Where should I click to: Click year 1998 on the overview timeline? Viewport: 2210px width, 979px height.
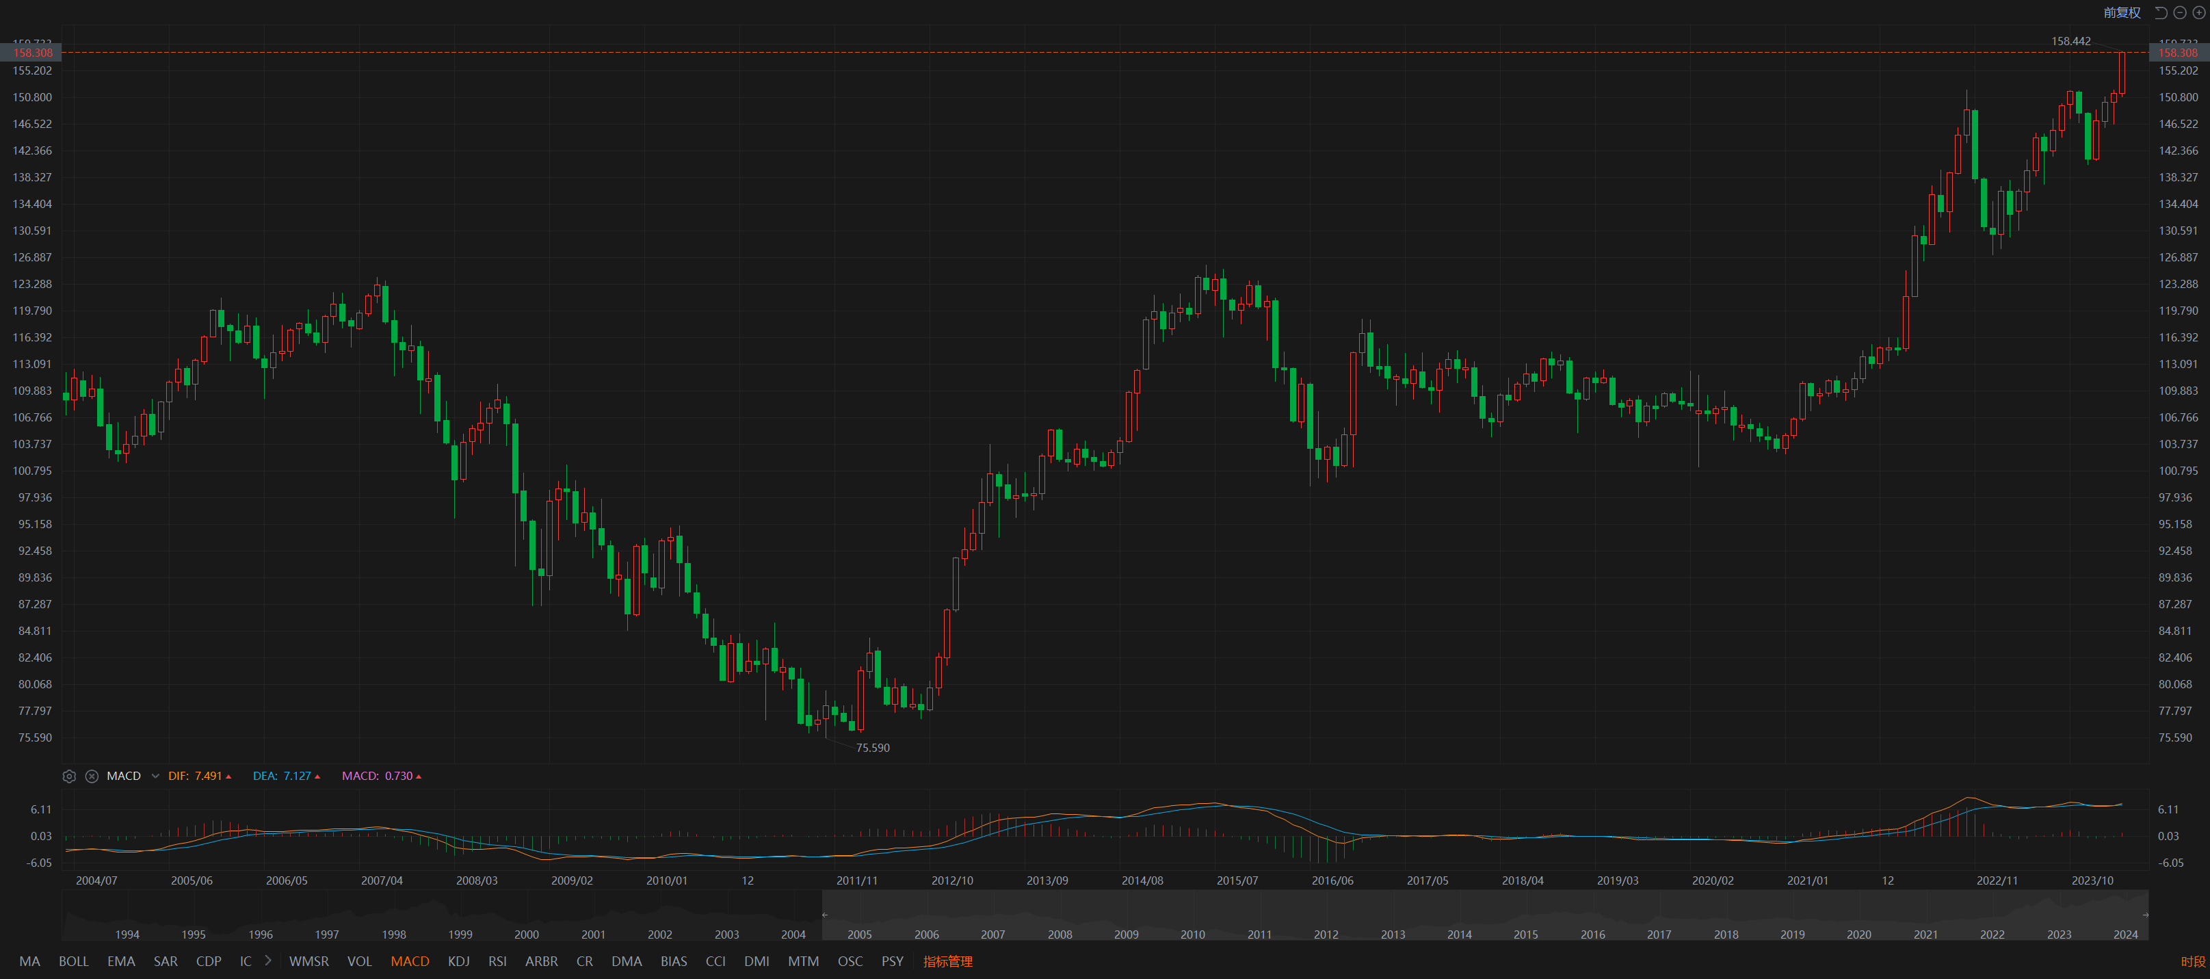(394, 935)
